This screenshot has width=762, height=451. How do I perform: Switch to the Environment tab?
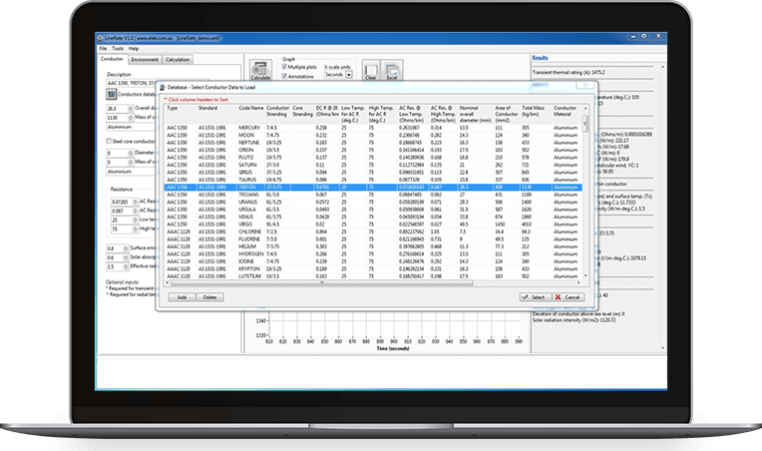[145, 59]
